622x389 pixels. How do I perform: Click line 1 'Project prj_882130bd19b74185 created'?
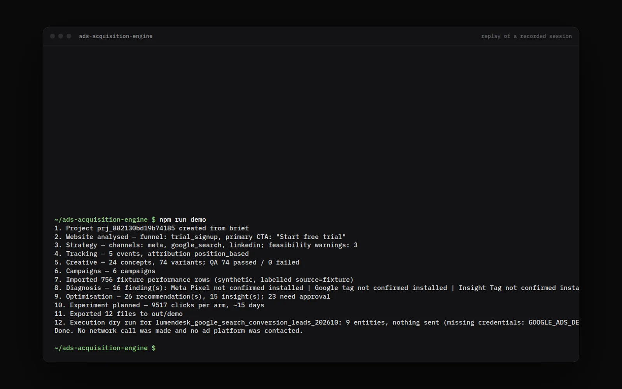pos(152,228)
